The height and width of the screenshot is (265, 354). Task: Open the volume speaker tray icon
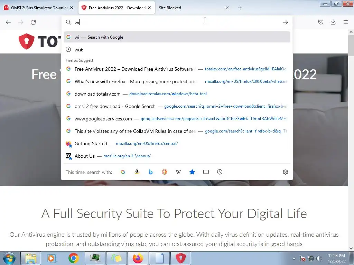pyautogui.click(x=319, y=258)
